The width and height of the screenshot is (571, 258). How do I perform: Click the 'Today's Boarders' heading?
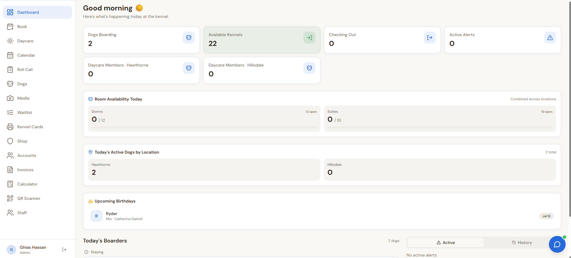click(105, 241)
